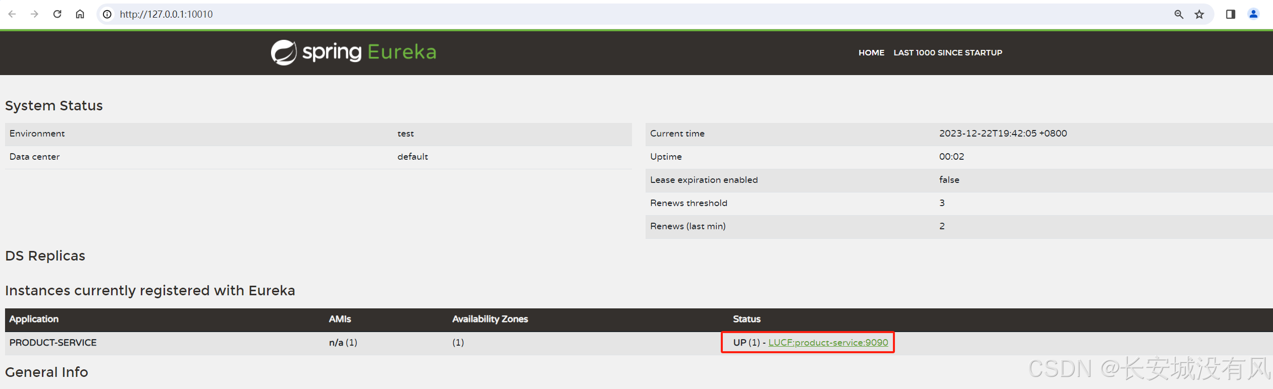Click the 'n/a (1)' AMIs cell
1273x389 pixels.
click(x=343, y=343)
